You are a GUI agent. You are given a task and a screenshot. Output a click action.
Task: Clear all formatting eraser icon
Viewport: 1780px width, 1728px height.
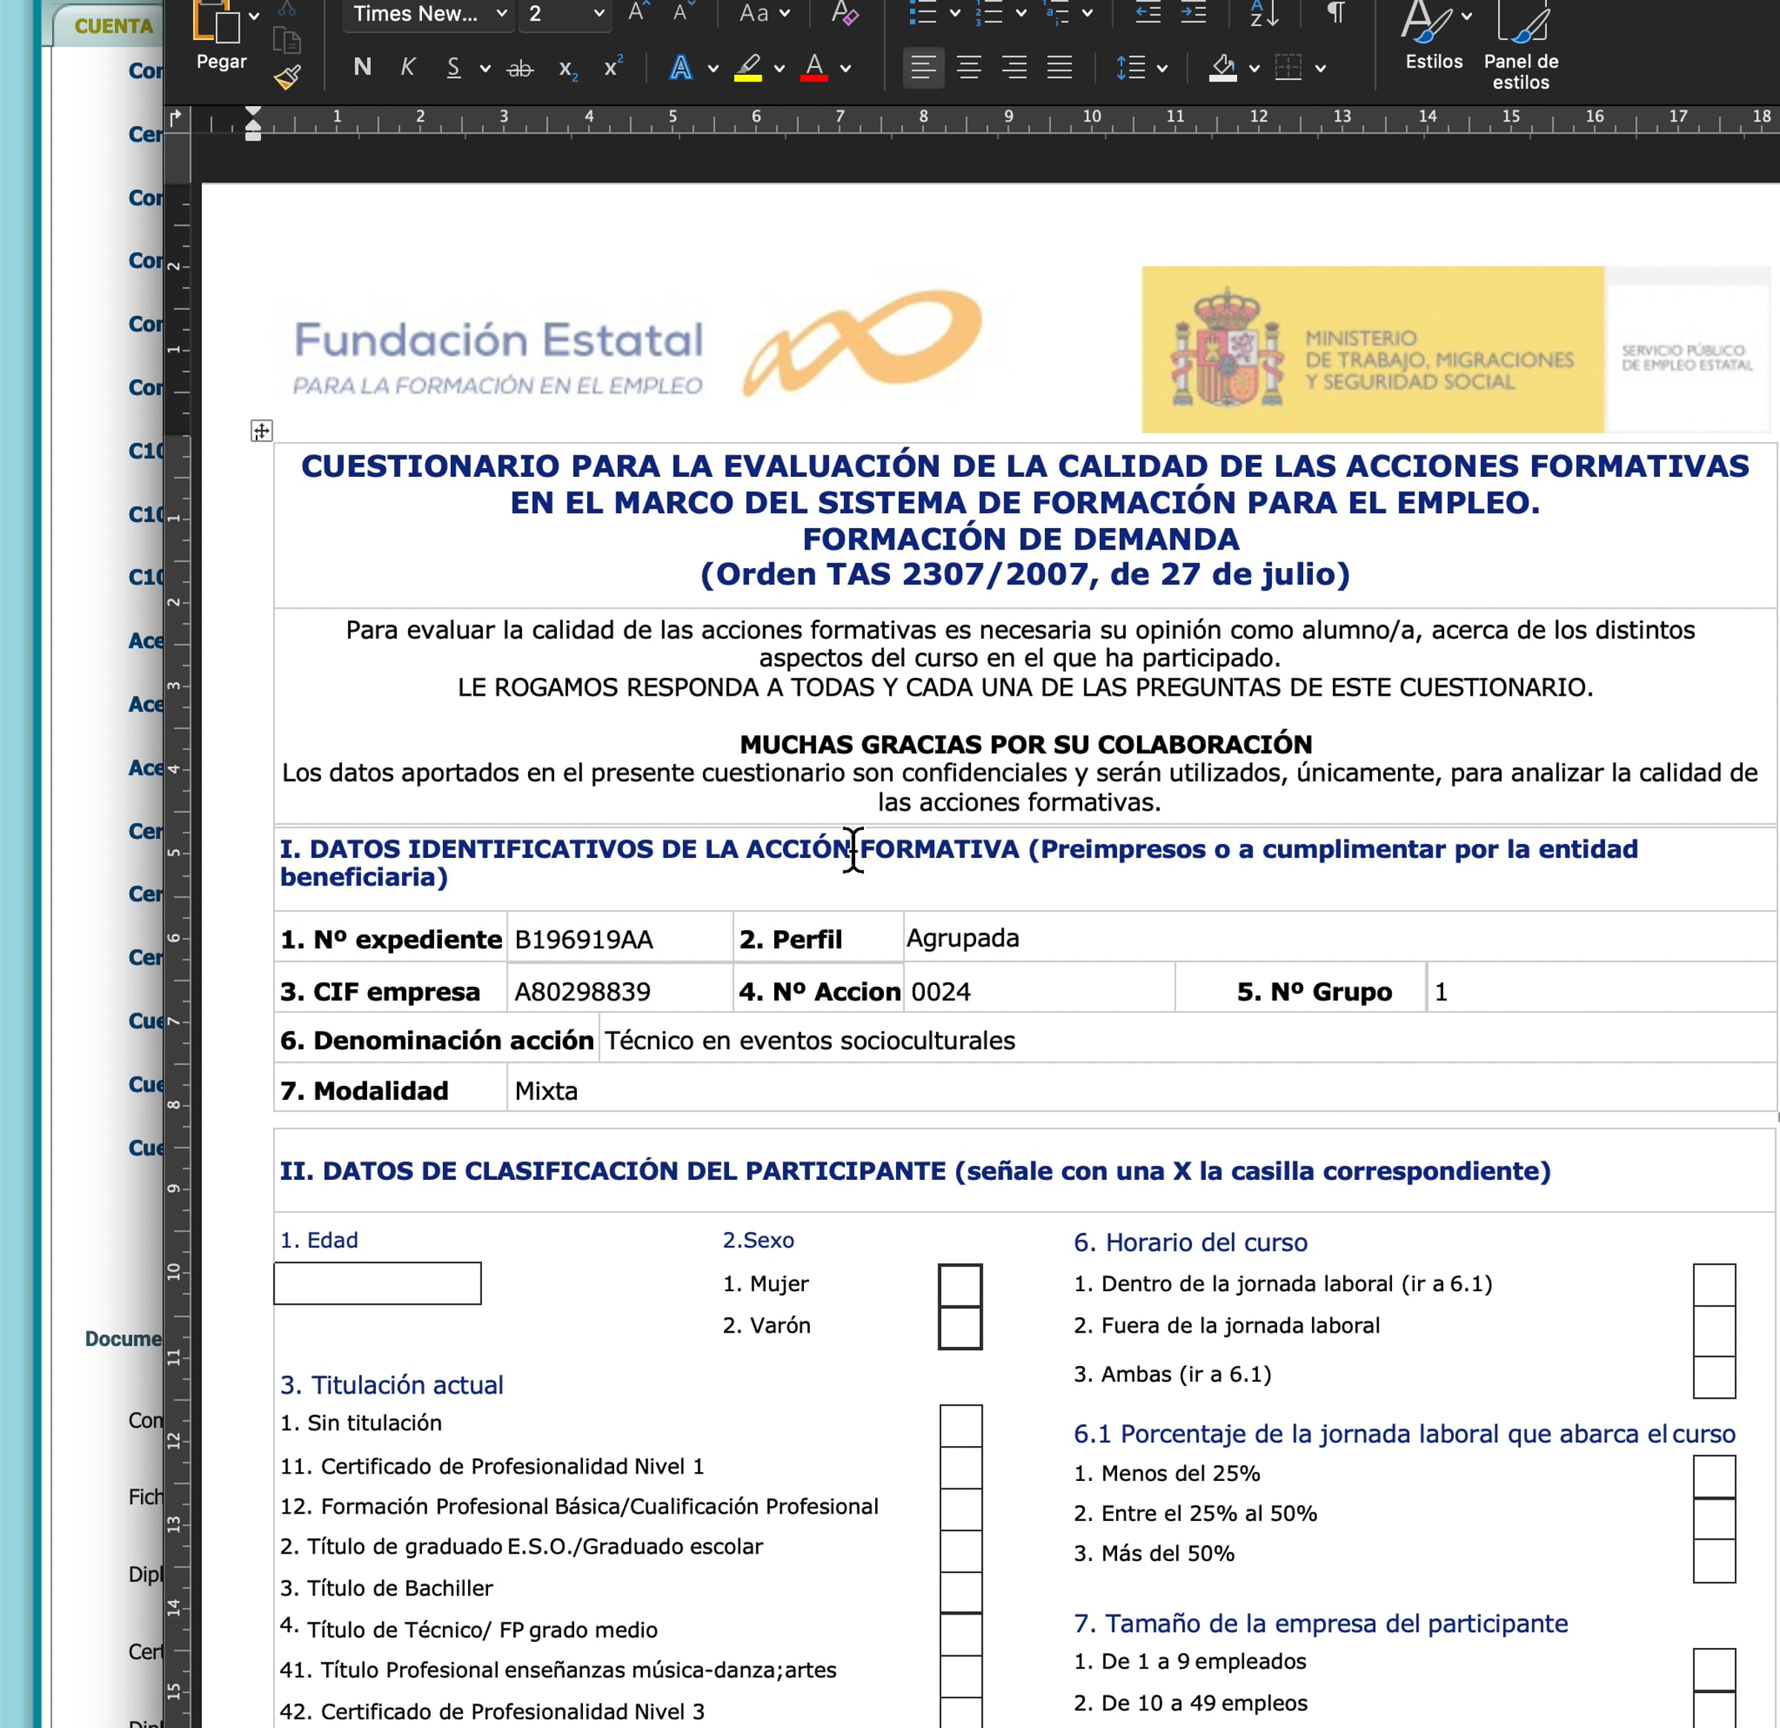click(x=844, y=13)
